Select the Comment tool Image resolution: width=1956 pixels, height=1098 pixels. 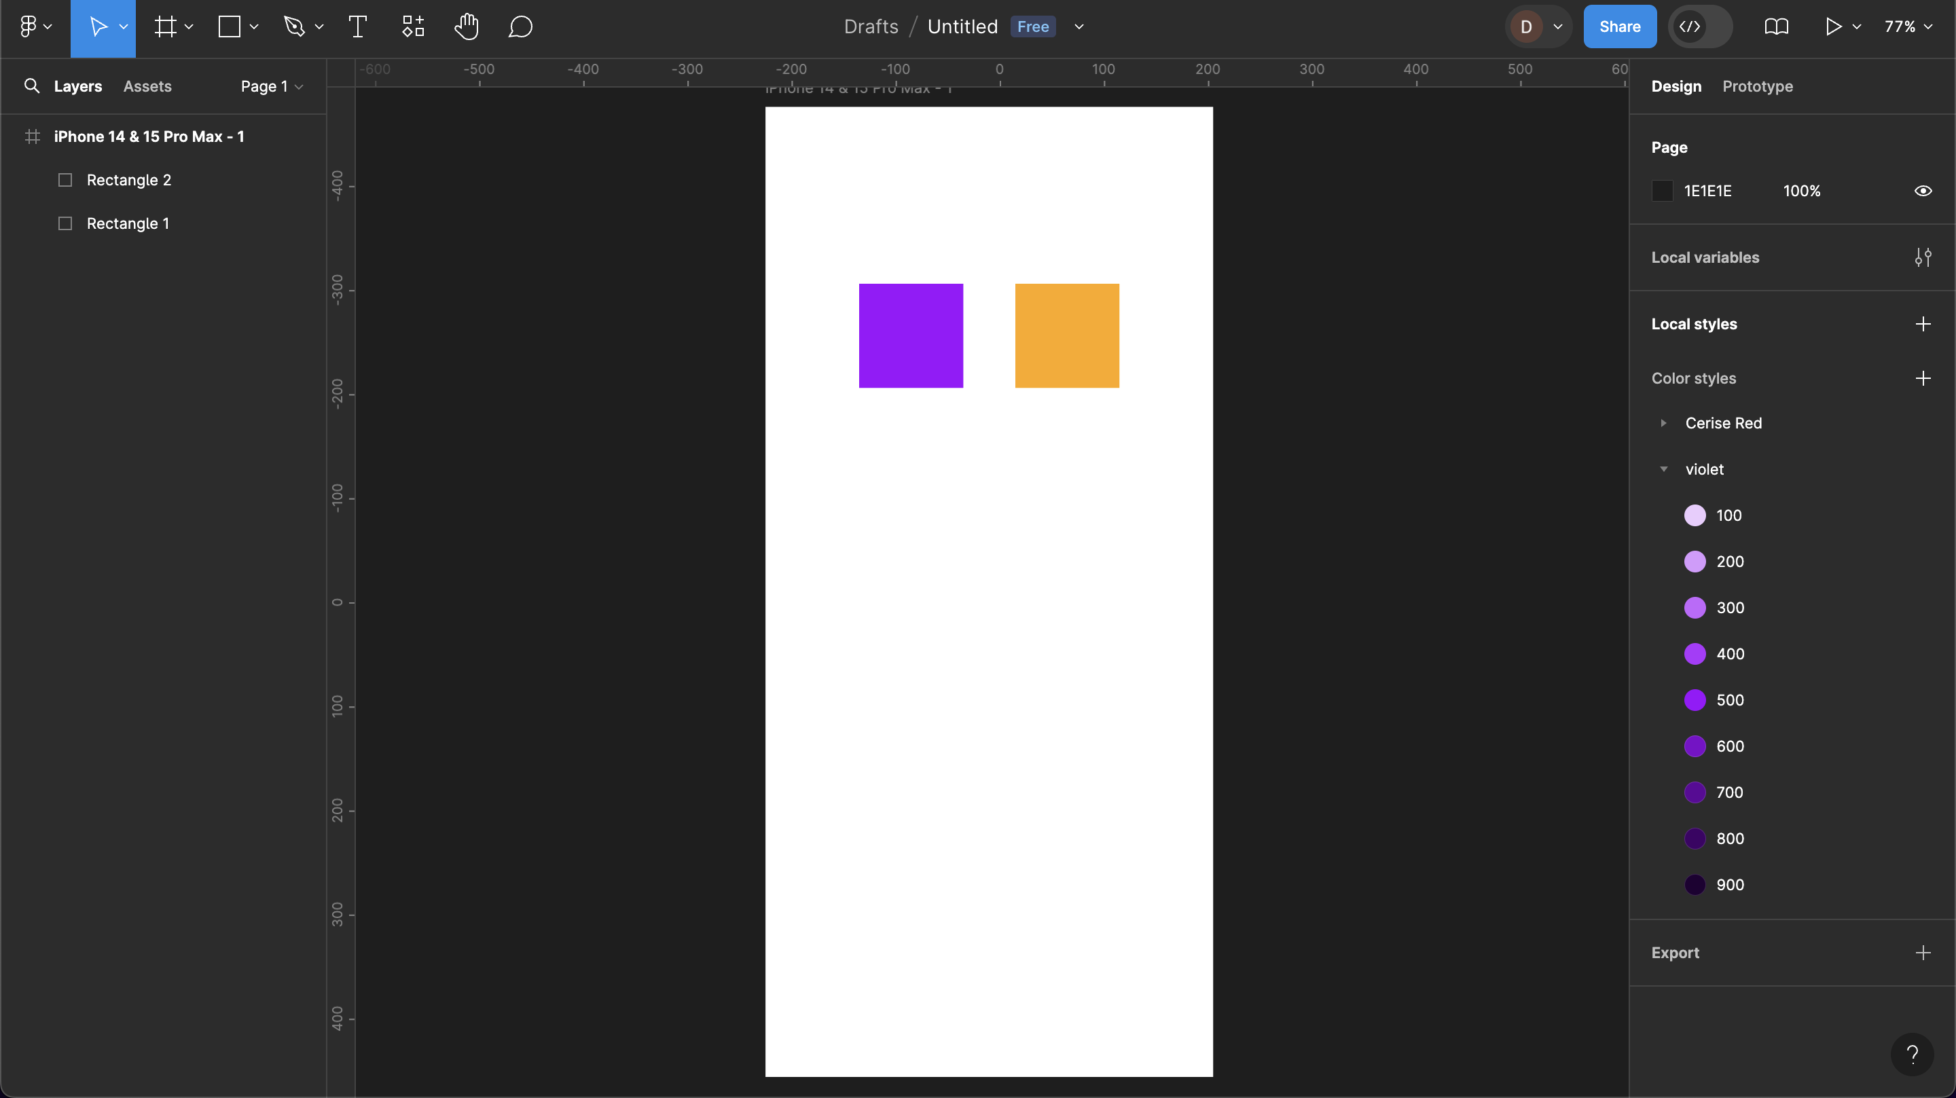pyautogui.click(x=520, y=27)
